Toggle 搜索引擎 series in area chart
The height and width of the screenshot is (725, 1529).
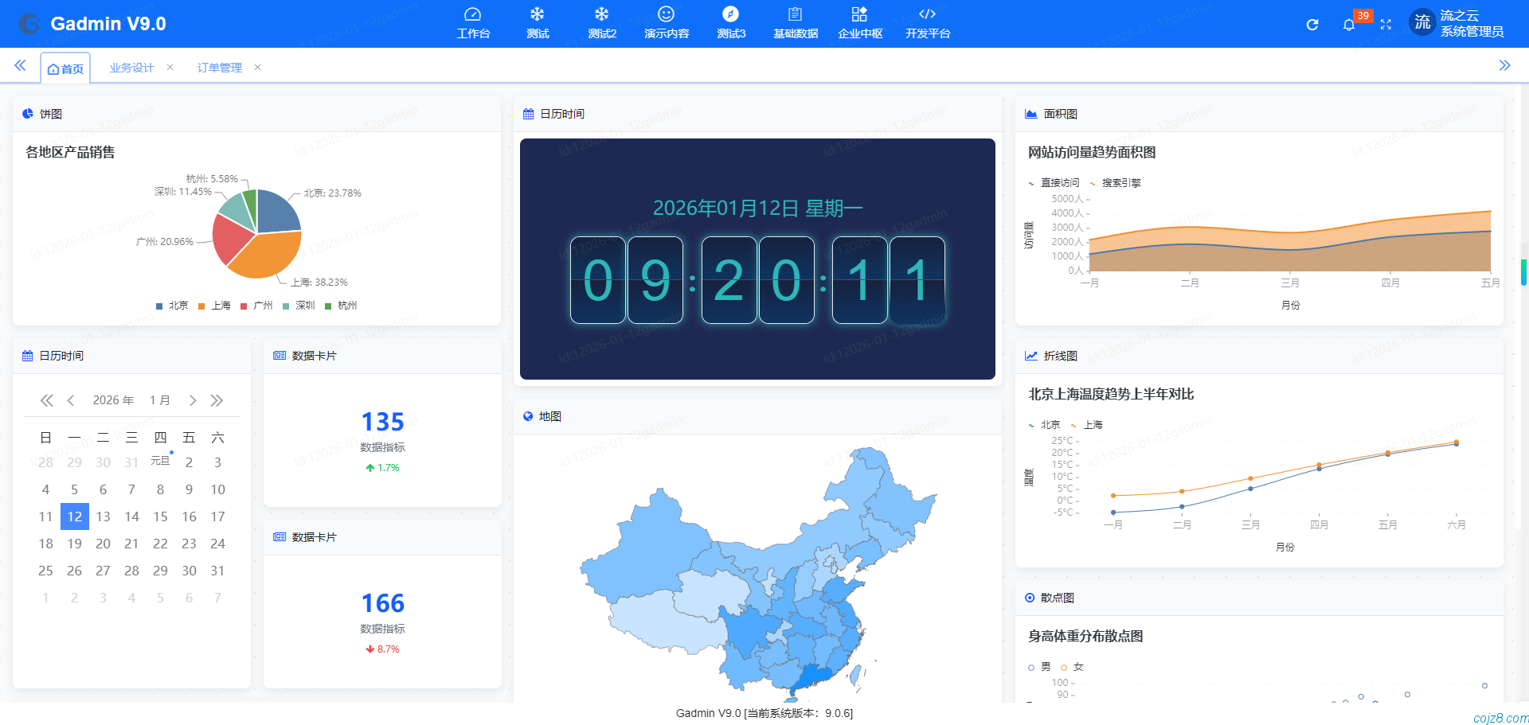[1116, 183]
